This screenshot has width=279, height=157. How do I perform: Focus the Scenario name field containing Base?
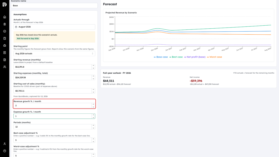point(54,5)
